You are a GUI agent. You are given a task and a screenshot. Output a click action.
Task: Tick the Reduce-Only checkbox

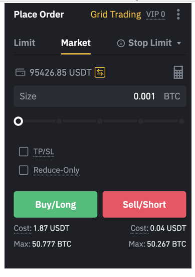point(24,170)
